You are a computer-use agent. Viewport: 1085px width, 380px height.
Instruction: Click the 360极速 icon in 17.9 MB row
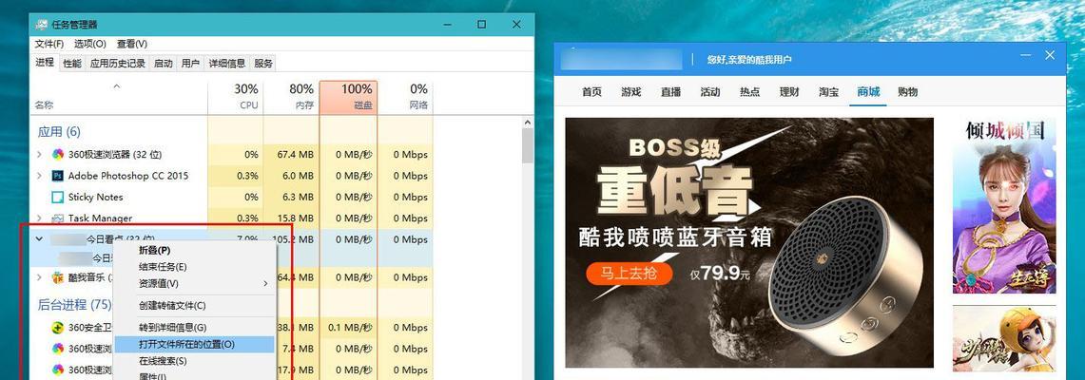tap(58, 369)
